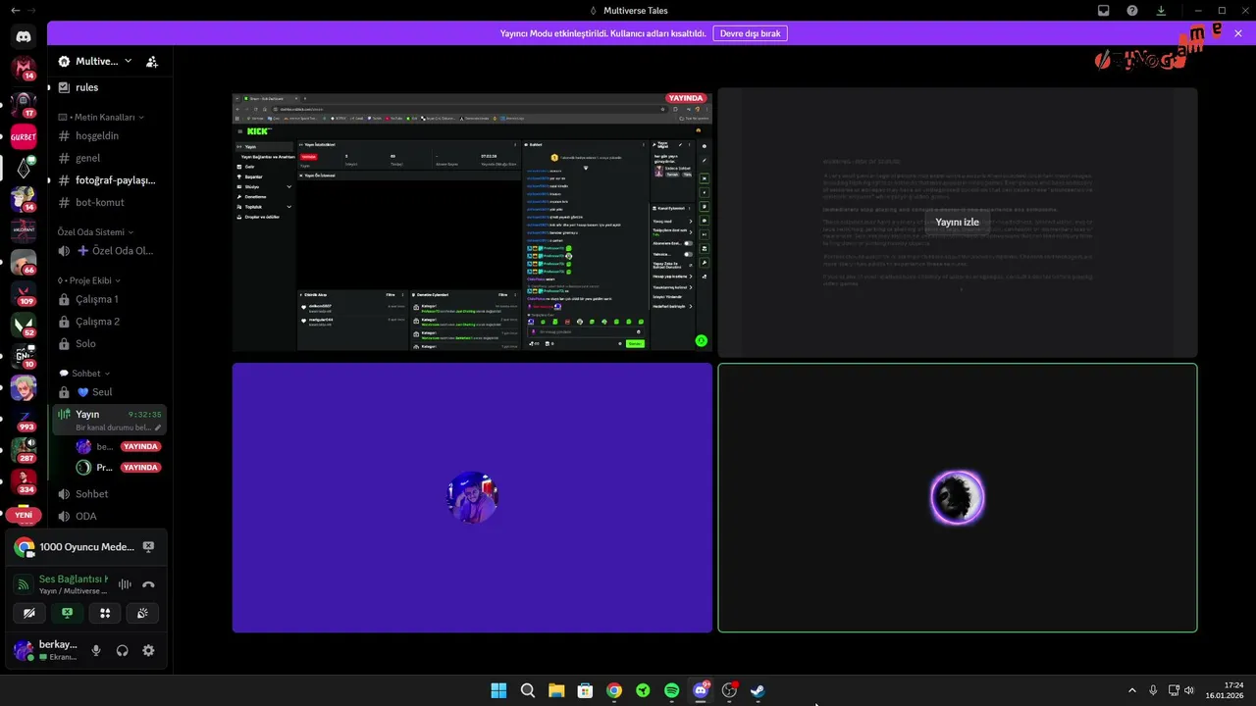Viewport: 1256px width, 706px height.
Task: Focus the live Kick dashboard stream tile
Action: click(x=472, y=222)
